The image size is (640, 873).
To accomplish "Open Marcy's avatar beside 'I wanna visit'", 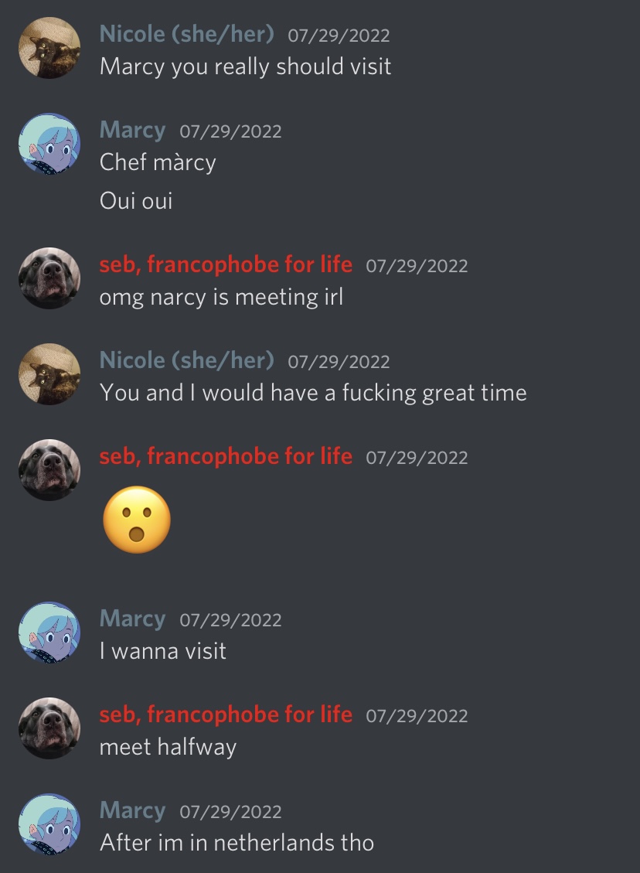I will pos(49,633).
